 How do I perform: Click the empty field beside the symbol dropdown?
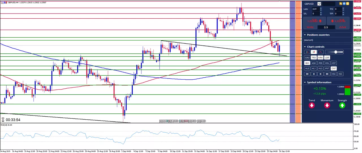click(x=329, y=4)
